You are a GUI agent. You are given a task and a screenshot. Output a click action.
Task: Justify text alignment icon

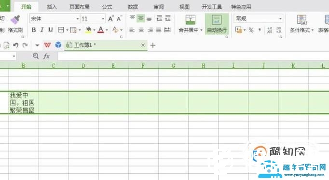[159, 30]
